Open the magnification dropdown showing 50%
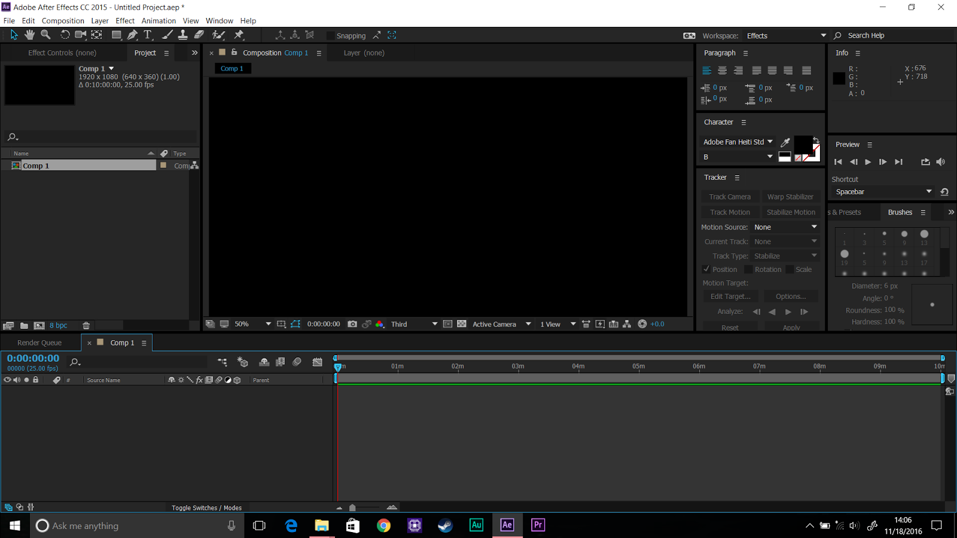The image size is (957, 538). click(252, 324)
